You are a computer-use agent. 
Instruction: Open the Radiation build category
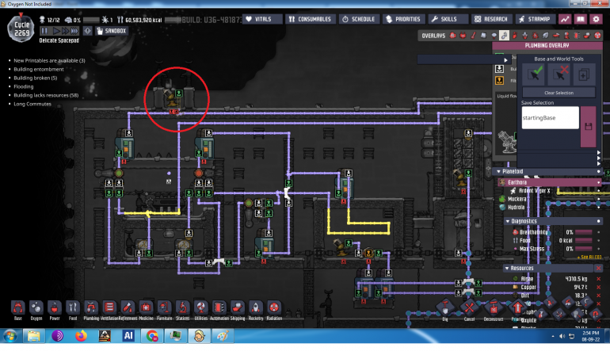[x=274, y=307]
